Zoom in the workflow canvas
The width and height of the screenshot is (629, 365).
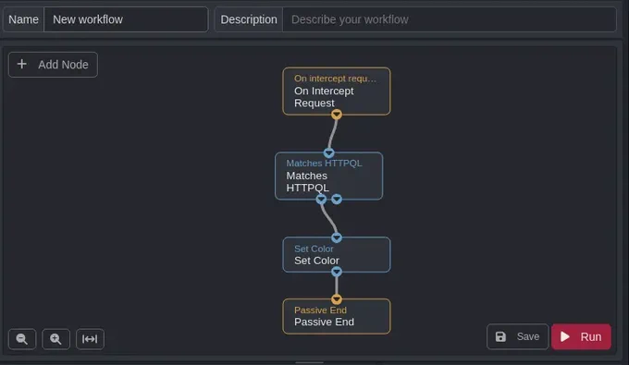(55, 339)
